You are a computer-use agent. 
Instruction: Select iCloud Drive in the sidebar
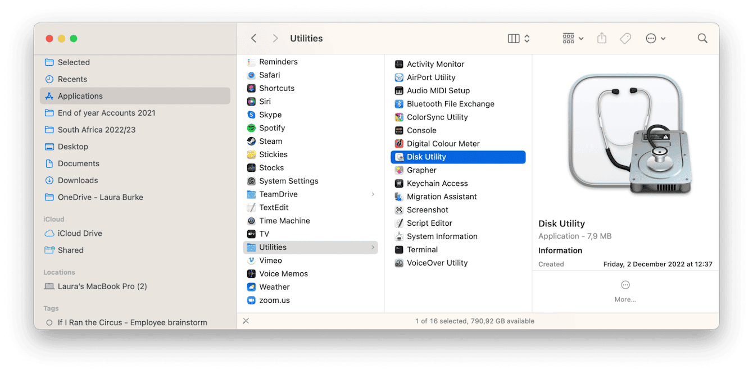tap(80, 233)
